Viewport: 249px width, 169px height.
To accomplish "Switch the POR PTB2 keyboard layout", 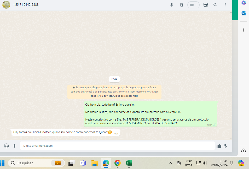I will click(x=189, y=163).
